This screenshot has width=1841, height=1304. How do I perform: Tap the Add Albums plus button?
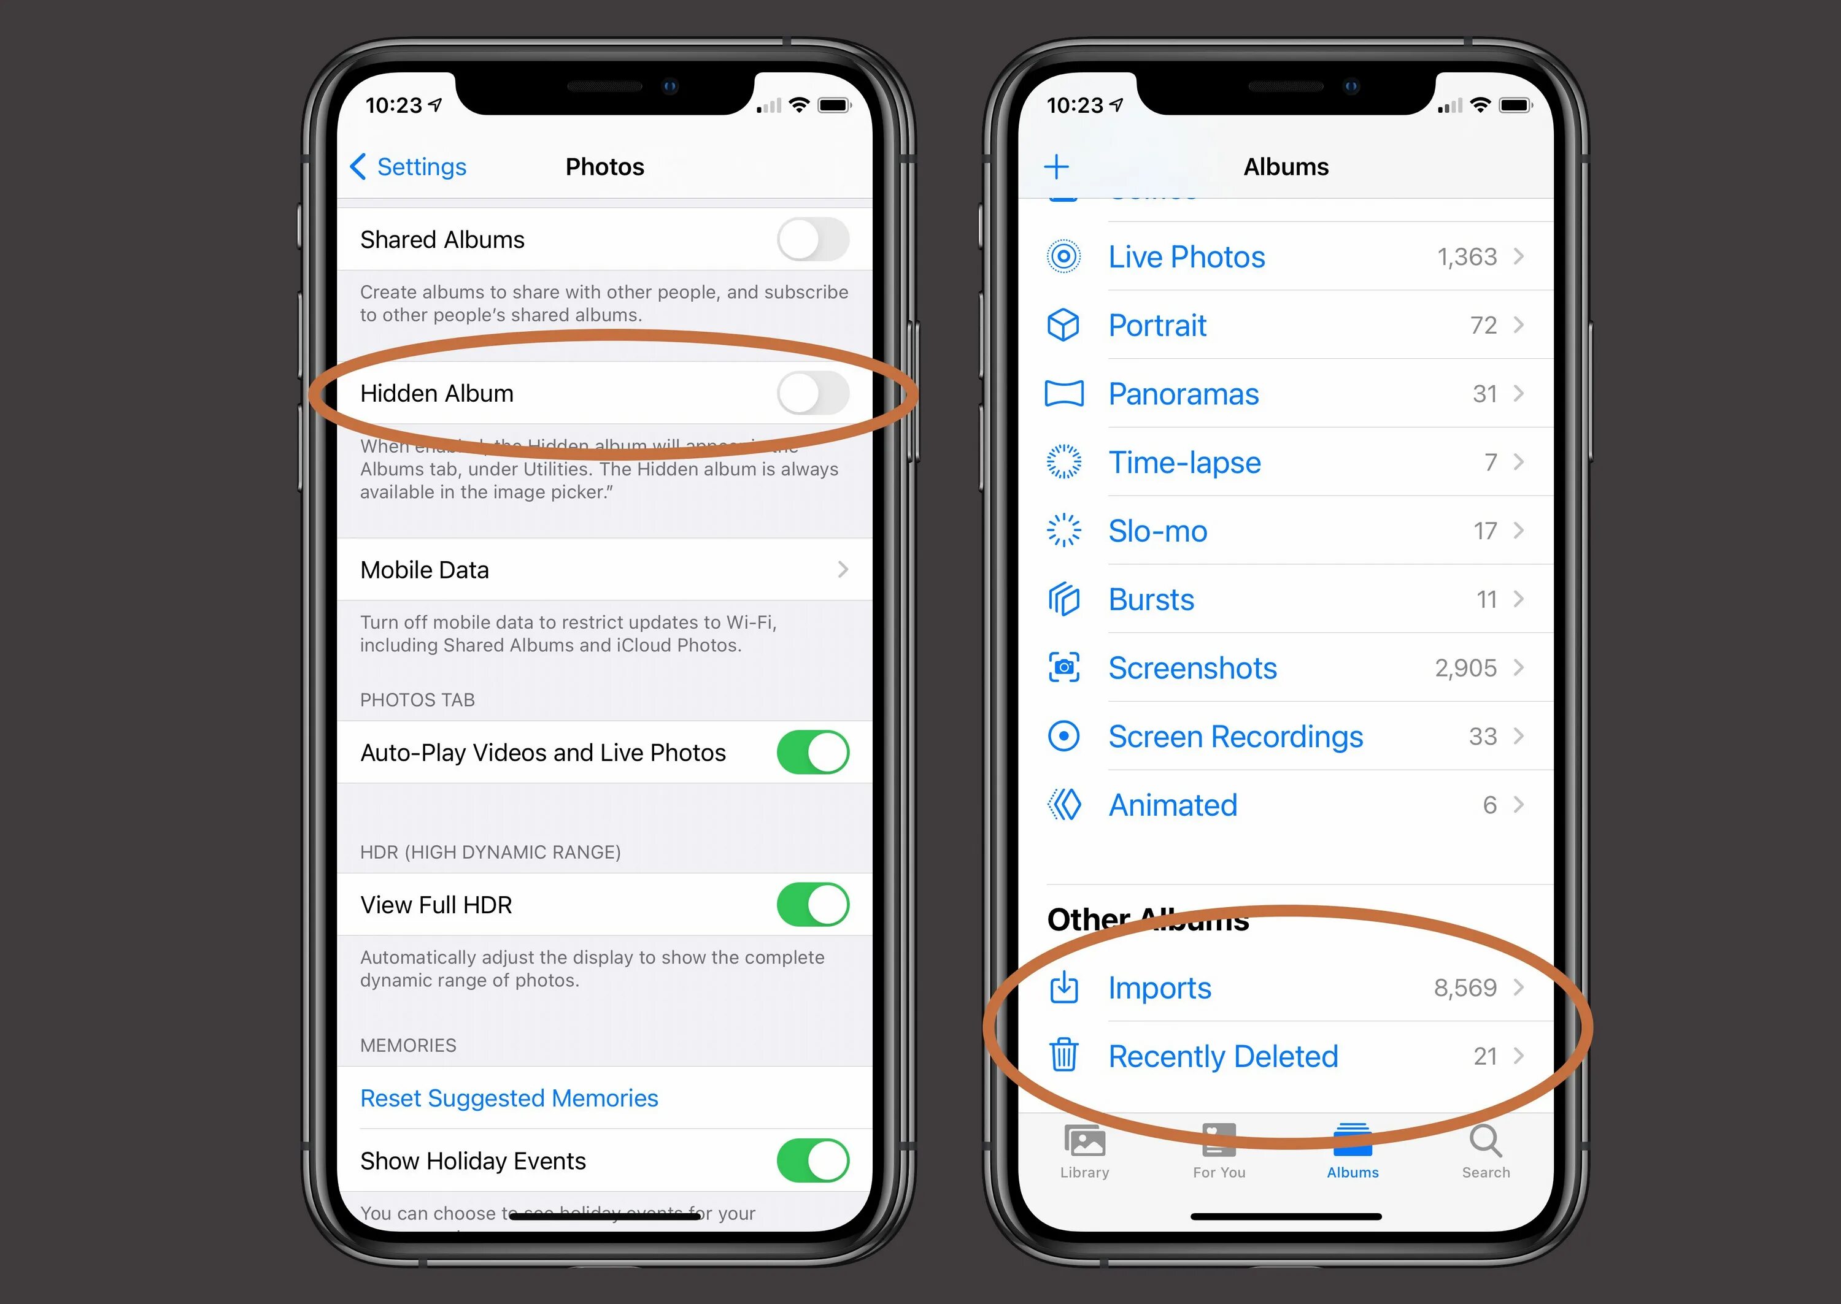tap(1057, 167)
